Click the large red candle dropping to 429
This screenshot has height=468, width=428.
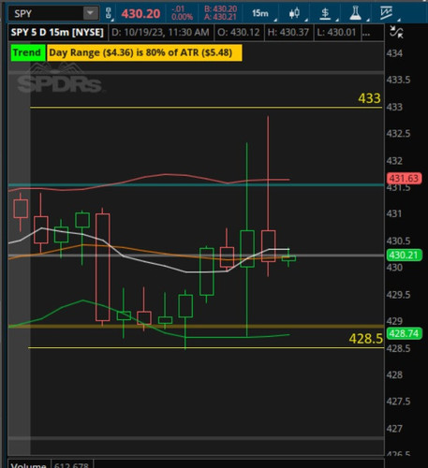click(102, 267)
